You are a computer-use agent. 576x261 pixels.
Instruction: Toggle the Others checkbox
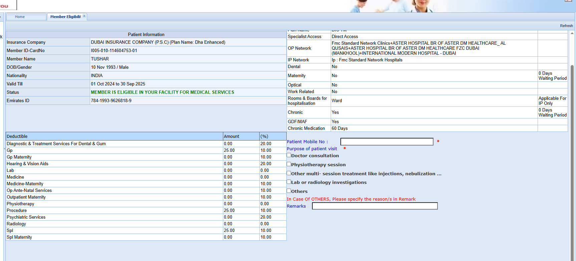(289, 191)
